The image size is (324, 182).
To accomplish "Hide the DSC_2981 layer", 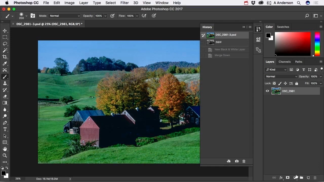I will 267,91.
